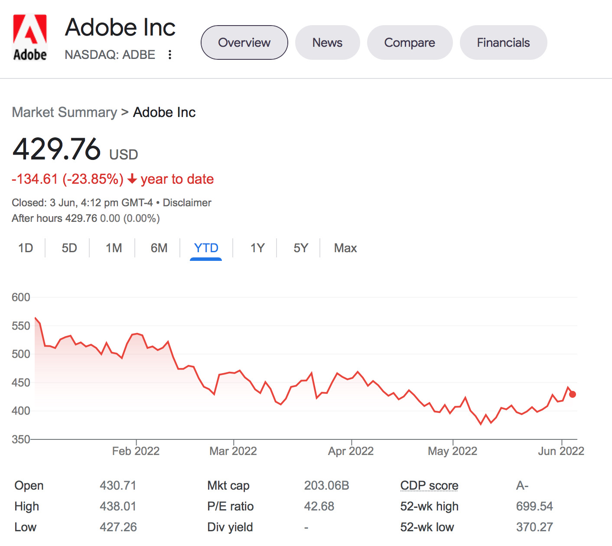The height and width of the screenshot is (546, 612).
Task: Show the 1D price range
Action: (x=26, y=248)
